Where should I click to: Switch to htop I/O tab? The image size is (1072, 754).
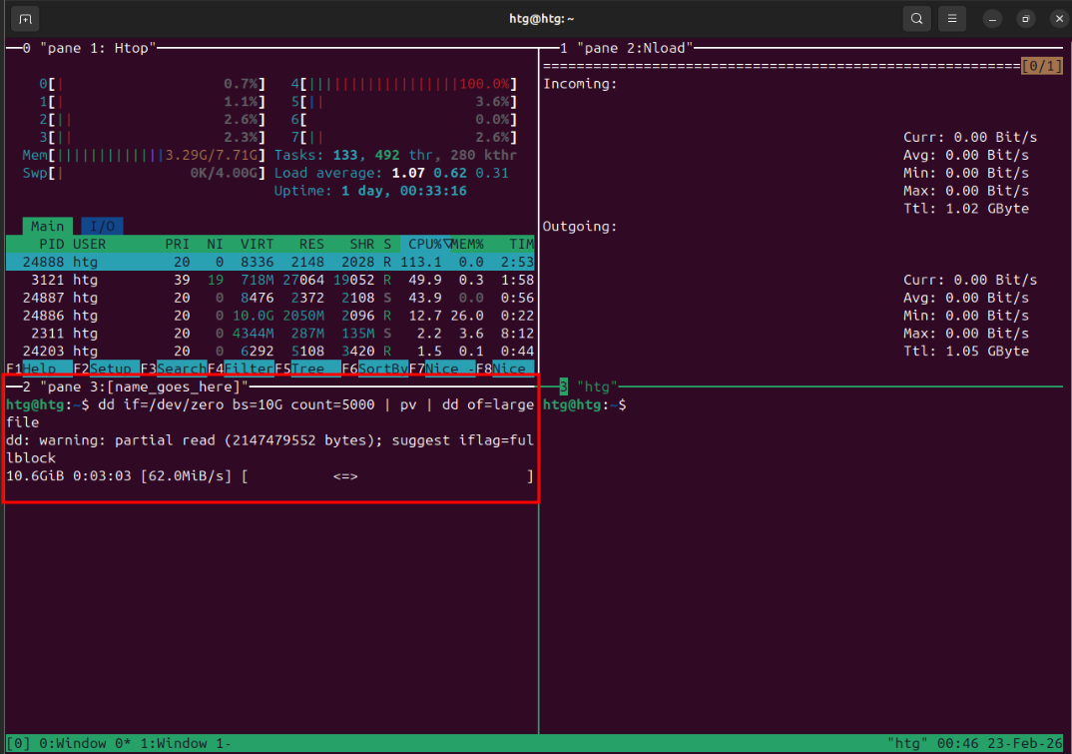pyautogui.click(x=103, y=226)
